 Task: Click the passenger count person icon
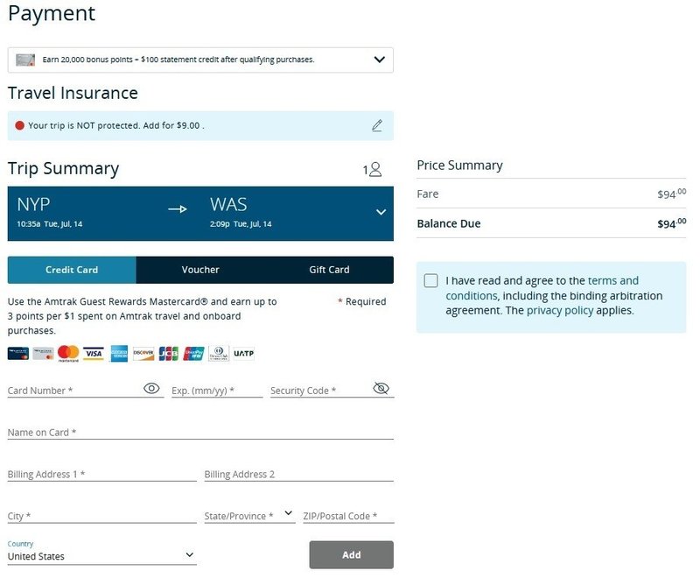[x=374, y=170]
